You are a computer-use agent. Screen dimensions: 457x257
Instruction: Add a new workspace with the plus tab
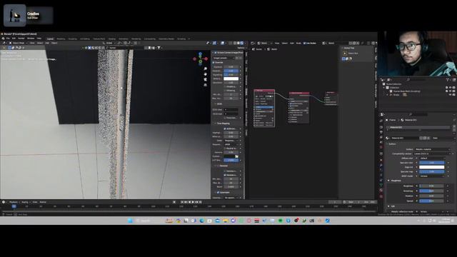click(189, 39)
